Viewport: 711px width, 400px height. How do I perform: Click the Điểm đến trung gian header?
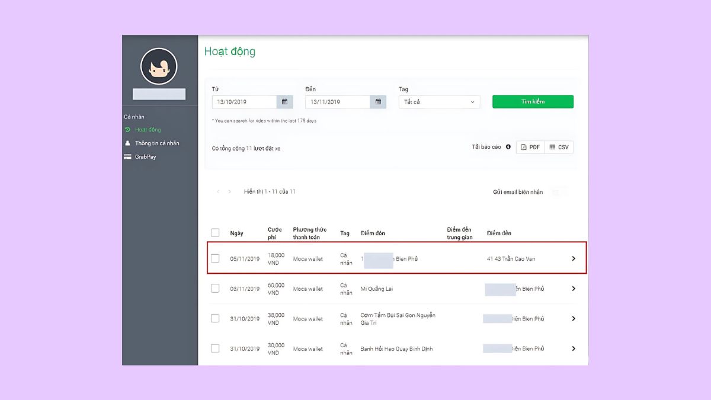(x=460, y=233)
